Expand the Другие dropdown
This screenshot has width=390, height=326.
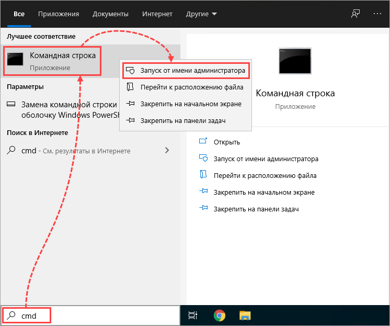(x=201, y=14)
